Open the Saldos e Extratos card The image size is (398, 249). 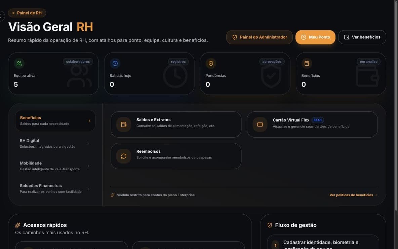pyautogui.click(x=176, y=124)
